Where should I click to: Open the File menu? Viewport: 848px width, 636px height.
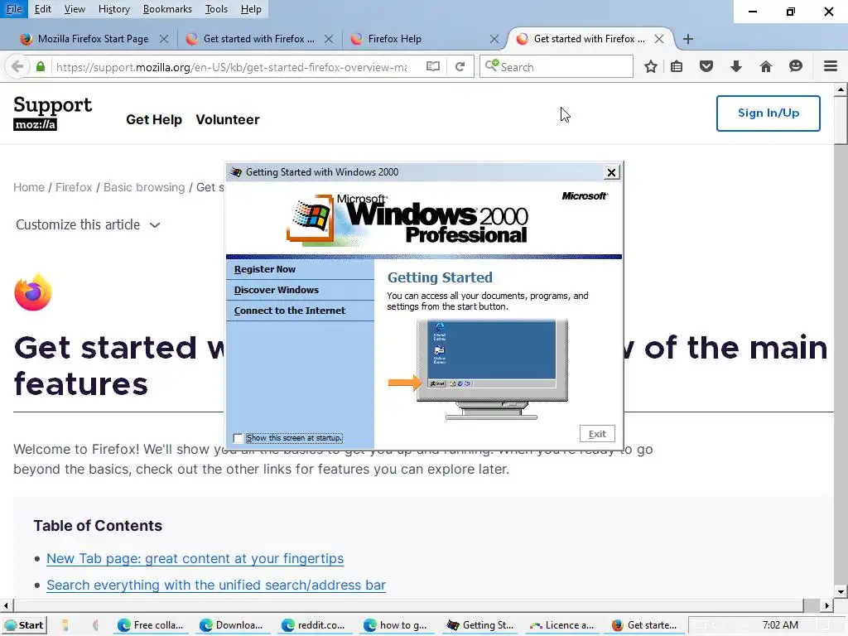(x=13, y=8)
